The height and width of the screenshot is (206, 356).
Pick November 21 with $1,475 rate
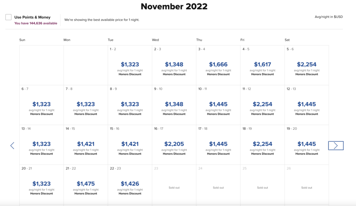(86, 183)
